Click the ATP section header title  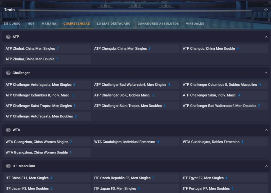[16, 37]
